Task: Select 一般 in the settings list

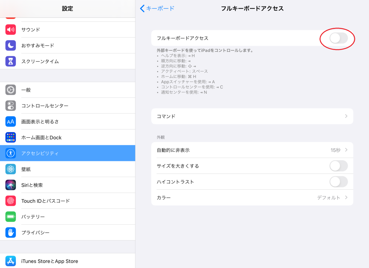Action: [x=68, y=90]
